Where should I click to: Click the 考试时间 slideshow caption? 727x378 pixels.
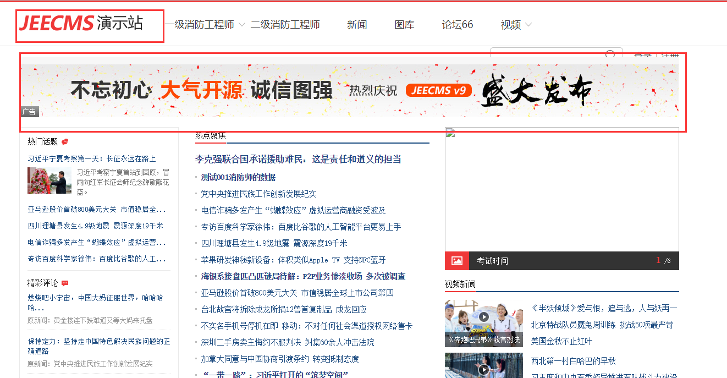tap(493, 261)
